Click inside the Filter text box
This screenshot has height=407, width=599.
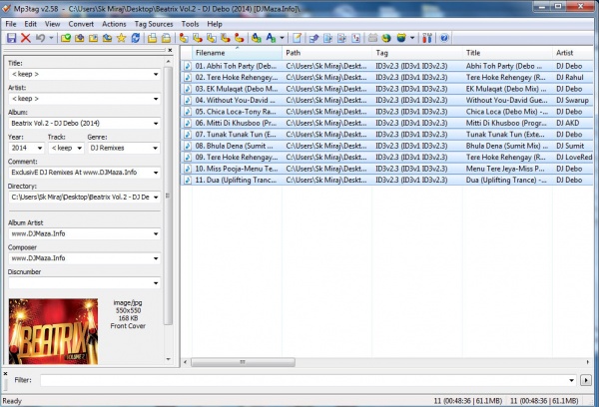[x=304, y=380]
